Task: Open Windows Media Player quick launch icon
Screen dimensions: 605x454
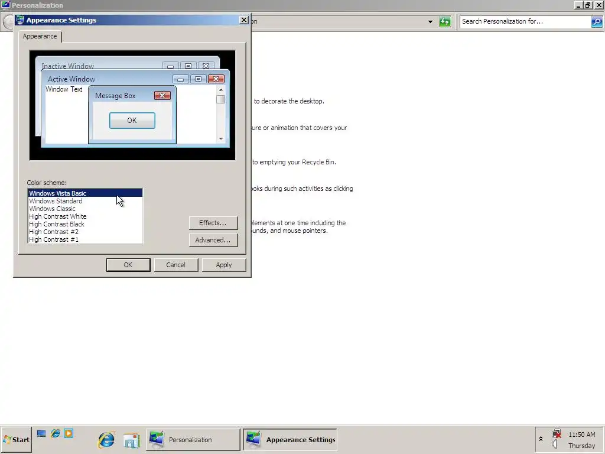Action: tap(69, 433)
